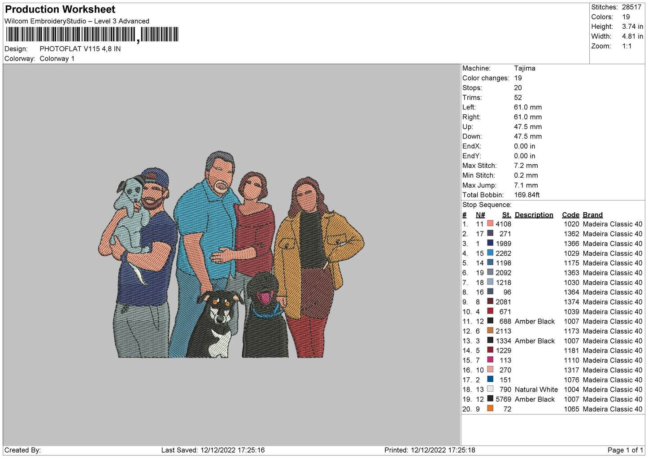648x458 pixels.
Task: Select the design name PHOTOFLAT V115 4,8 IN
Action: click(x=80, y=49)
